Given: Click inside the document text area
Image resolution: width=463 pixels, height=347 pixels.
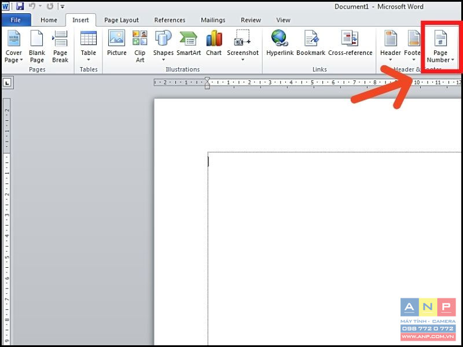Looking at the screenshot, I should point(335,248).
